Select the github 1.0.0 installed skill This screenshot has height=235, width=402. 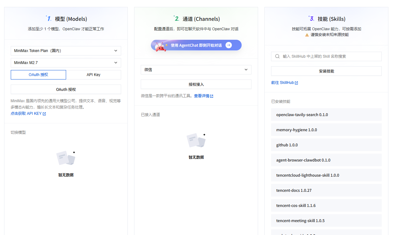(x=326, y=145)
